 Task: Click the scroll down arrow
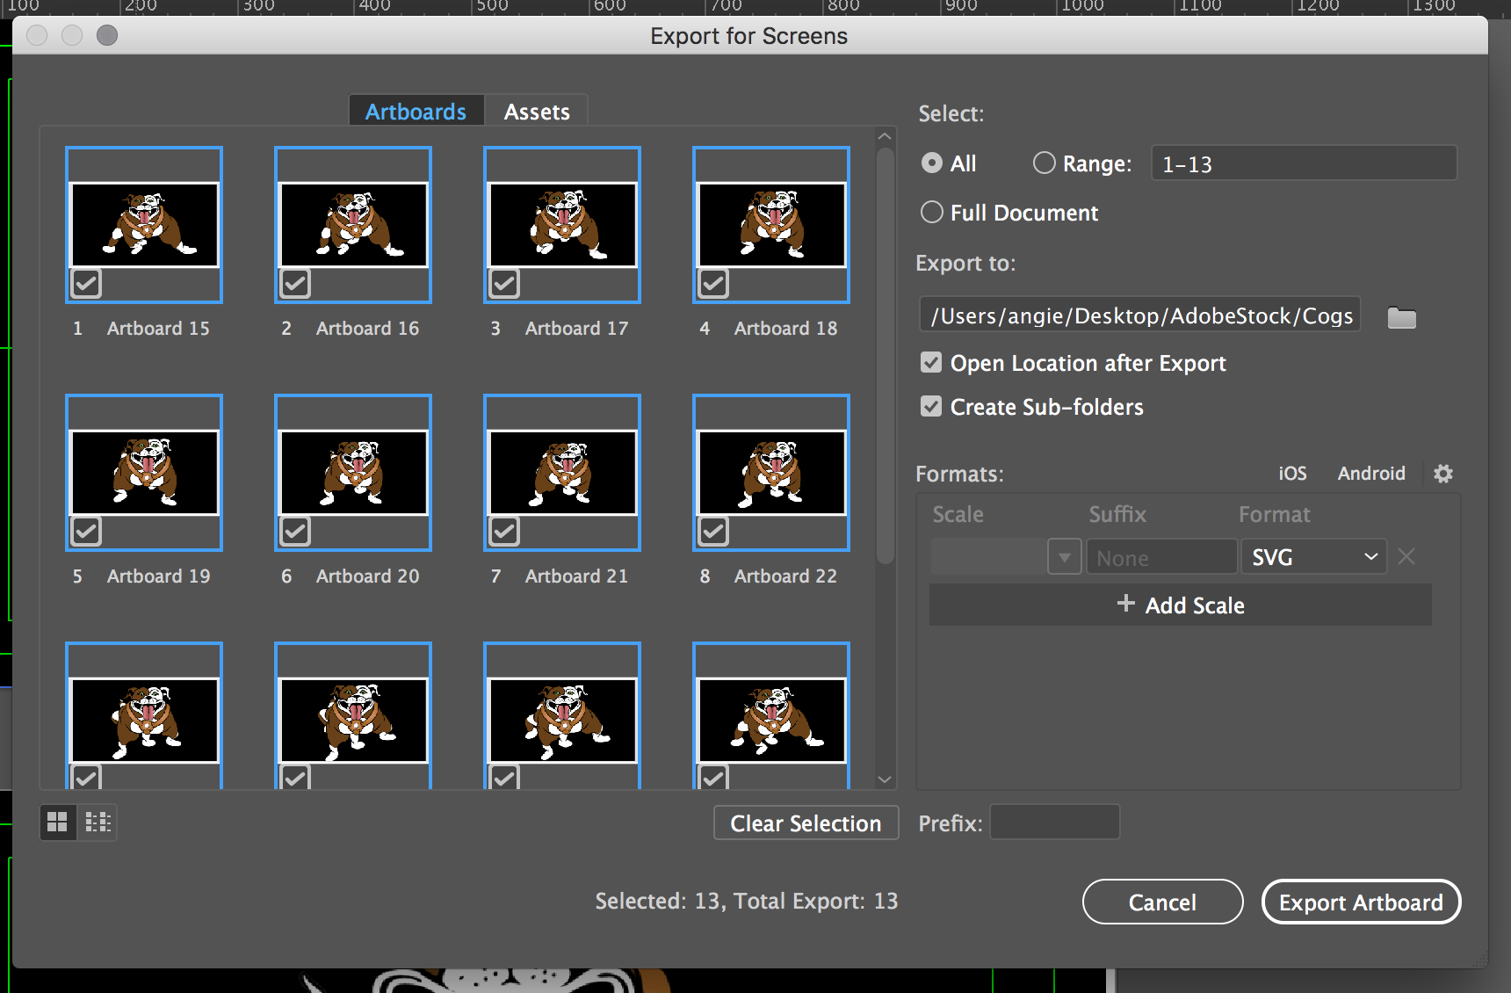(885, 779)
